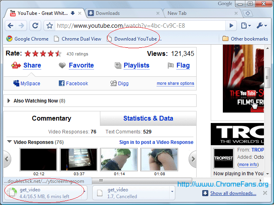Click the YouTube Screening Room ad banner

(243, 78)
